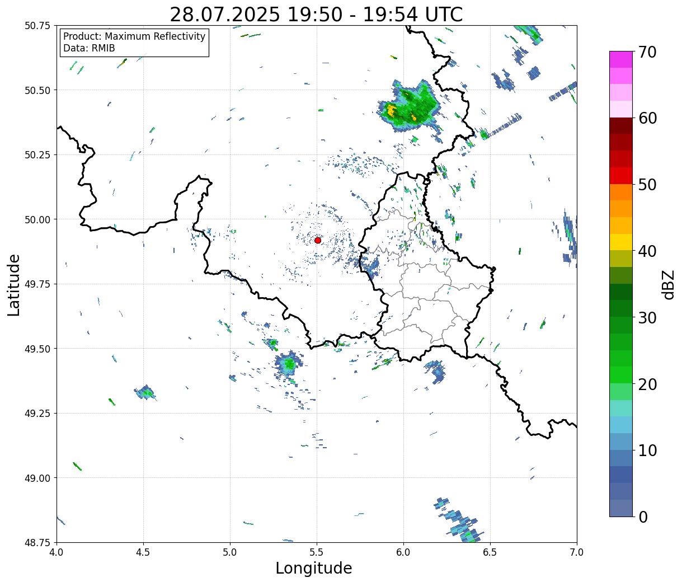This screenshot has height=582, width=682.
Task: Click the colorbar tick label 20
Action: coord(647,384)
